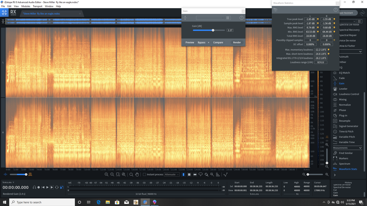Toggle the time selection tool
Image resolution: width=367 pixels, height=206 pixels.
pos(183,175)
